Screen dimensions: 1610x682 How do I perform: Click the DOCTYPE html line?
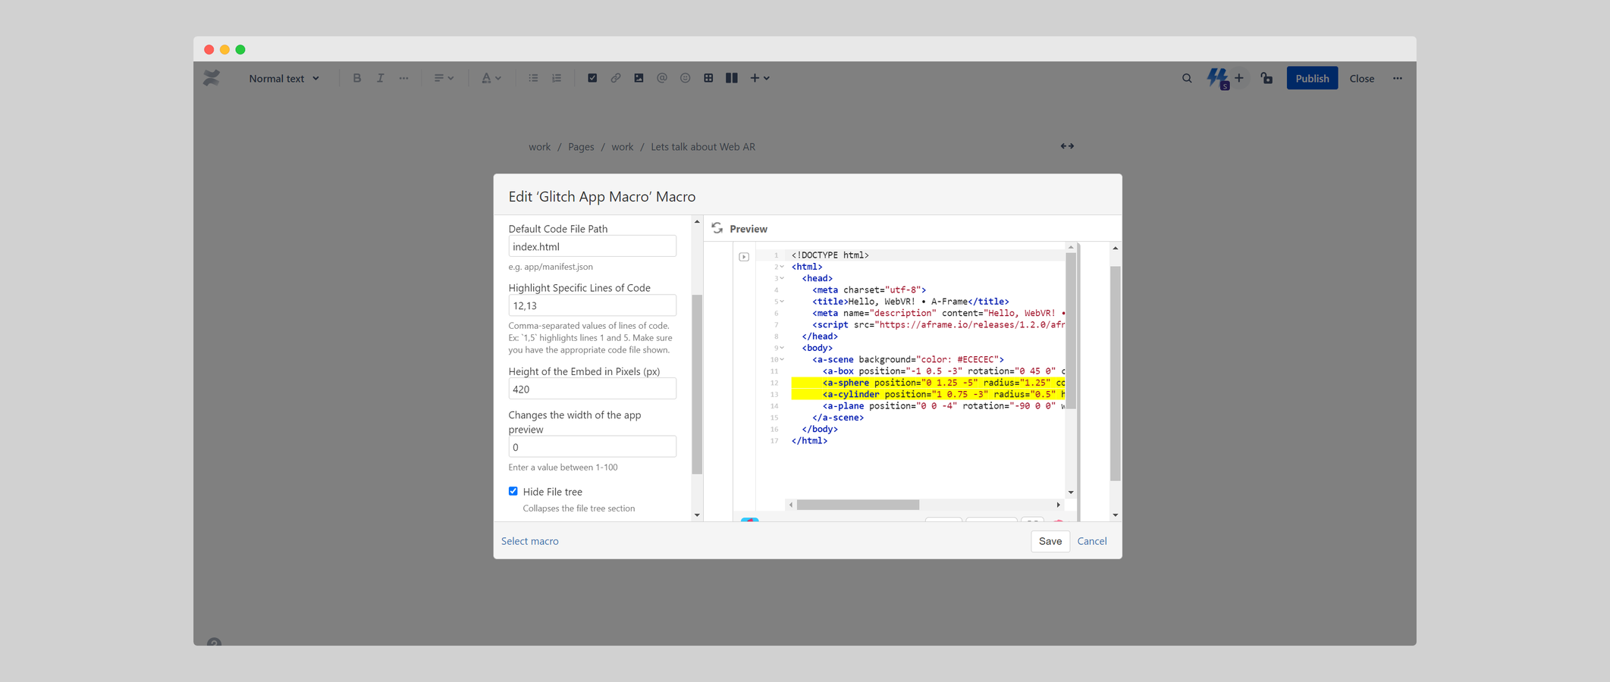coord(830,255)
